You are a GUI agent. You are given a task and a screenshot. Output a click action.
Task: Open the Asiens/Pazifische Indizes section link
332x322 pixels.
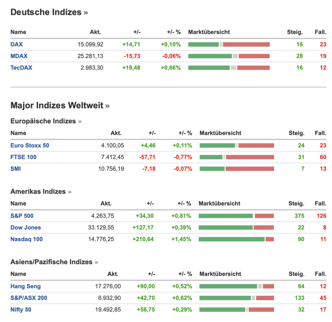[54, 262]
